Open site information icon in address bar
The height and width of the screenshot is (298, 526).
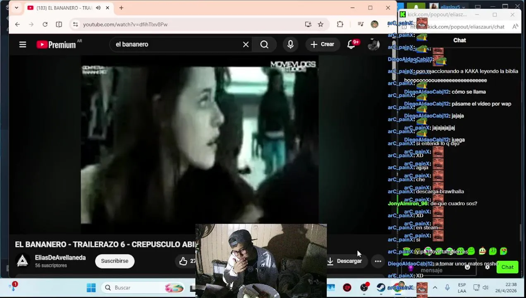pyautogui.click(x=75, y=24)
